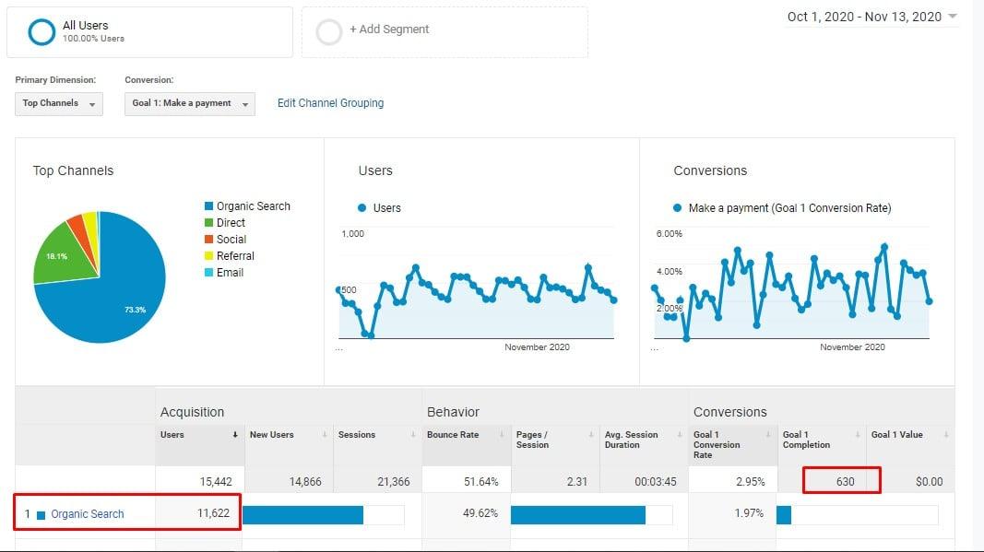
Task: Sort the table by the Users column arrow
Action: (x=233, y=435)
